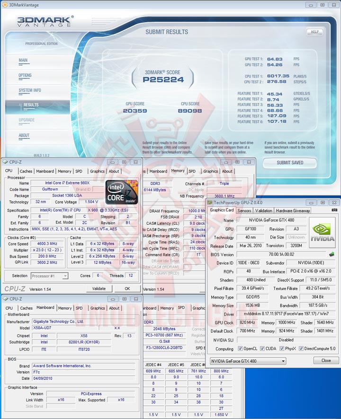341x419 pixels.
Task: Click the OK button in CPU-Z
Action: (127, 288)
